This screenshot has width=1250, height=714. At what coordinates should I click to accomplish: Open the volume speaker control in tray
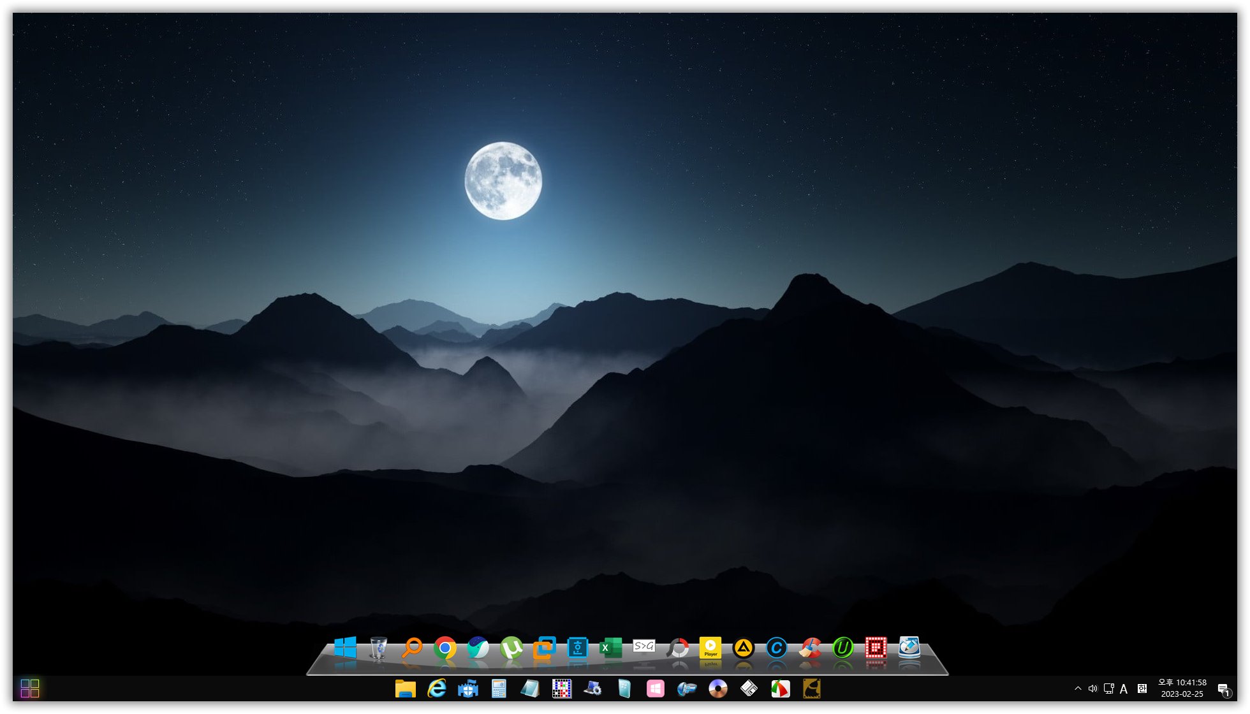[1092, 688]
